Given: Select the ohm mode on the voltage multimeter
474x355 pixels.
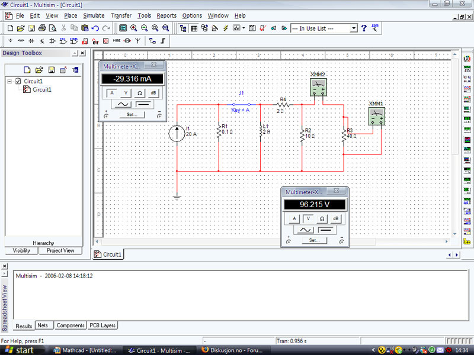Looking at the screenshot, I should coord(322,218).
